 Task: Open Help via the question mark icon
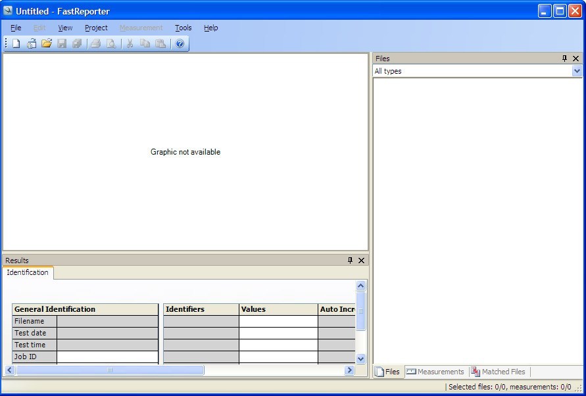pyautogui.click(x=180, y=43)
